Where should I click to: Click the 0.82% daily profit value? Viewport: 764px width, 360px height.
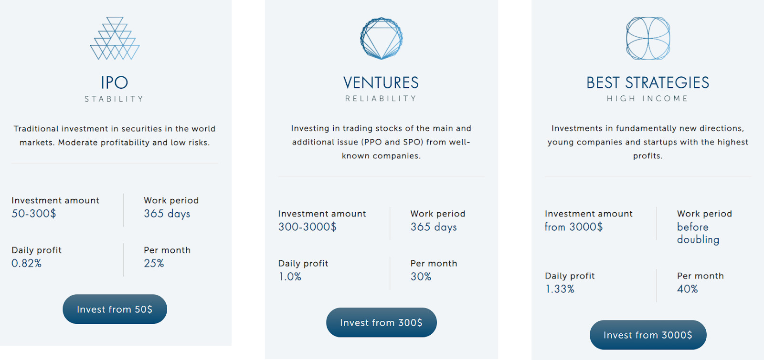pyautogui.click(x=27, y=263)
